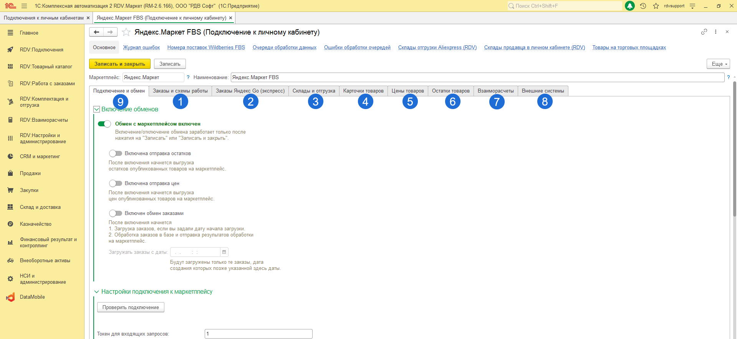Open Казначейство section in sidebar

pos(42,224)
